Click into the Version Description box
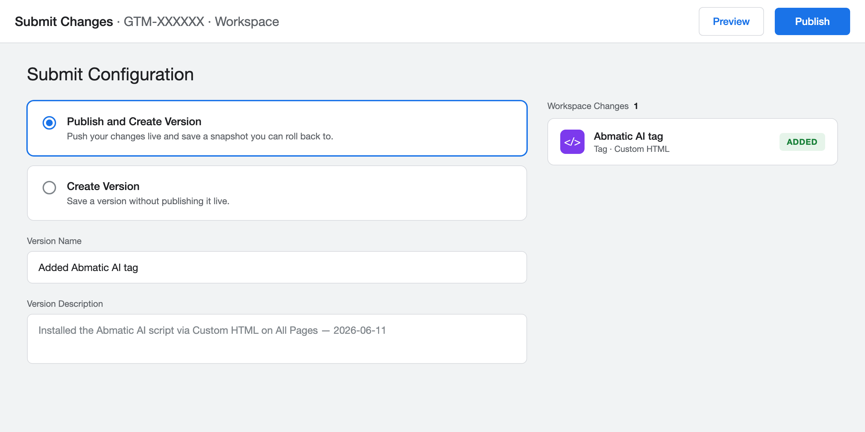The width and height of the screenshot is (865, 432). 277,339
